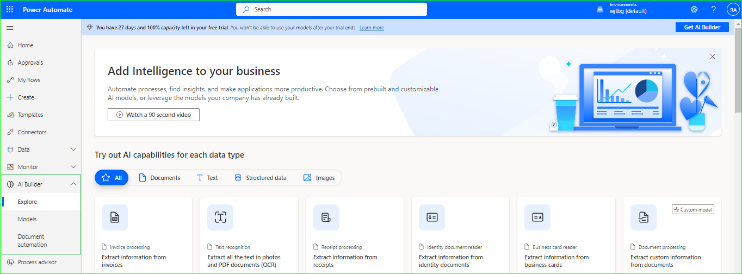
Task: Click the Approvals icon in sidebar
Action: [x=10, y=63]
